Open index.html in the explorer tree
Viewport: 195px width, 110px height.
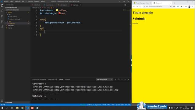pyautogui.click(x=11, y=26)
